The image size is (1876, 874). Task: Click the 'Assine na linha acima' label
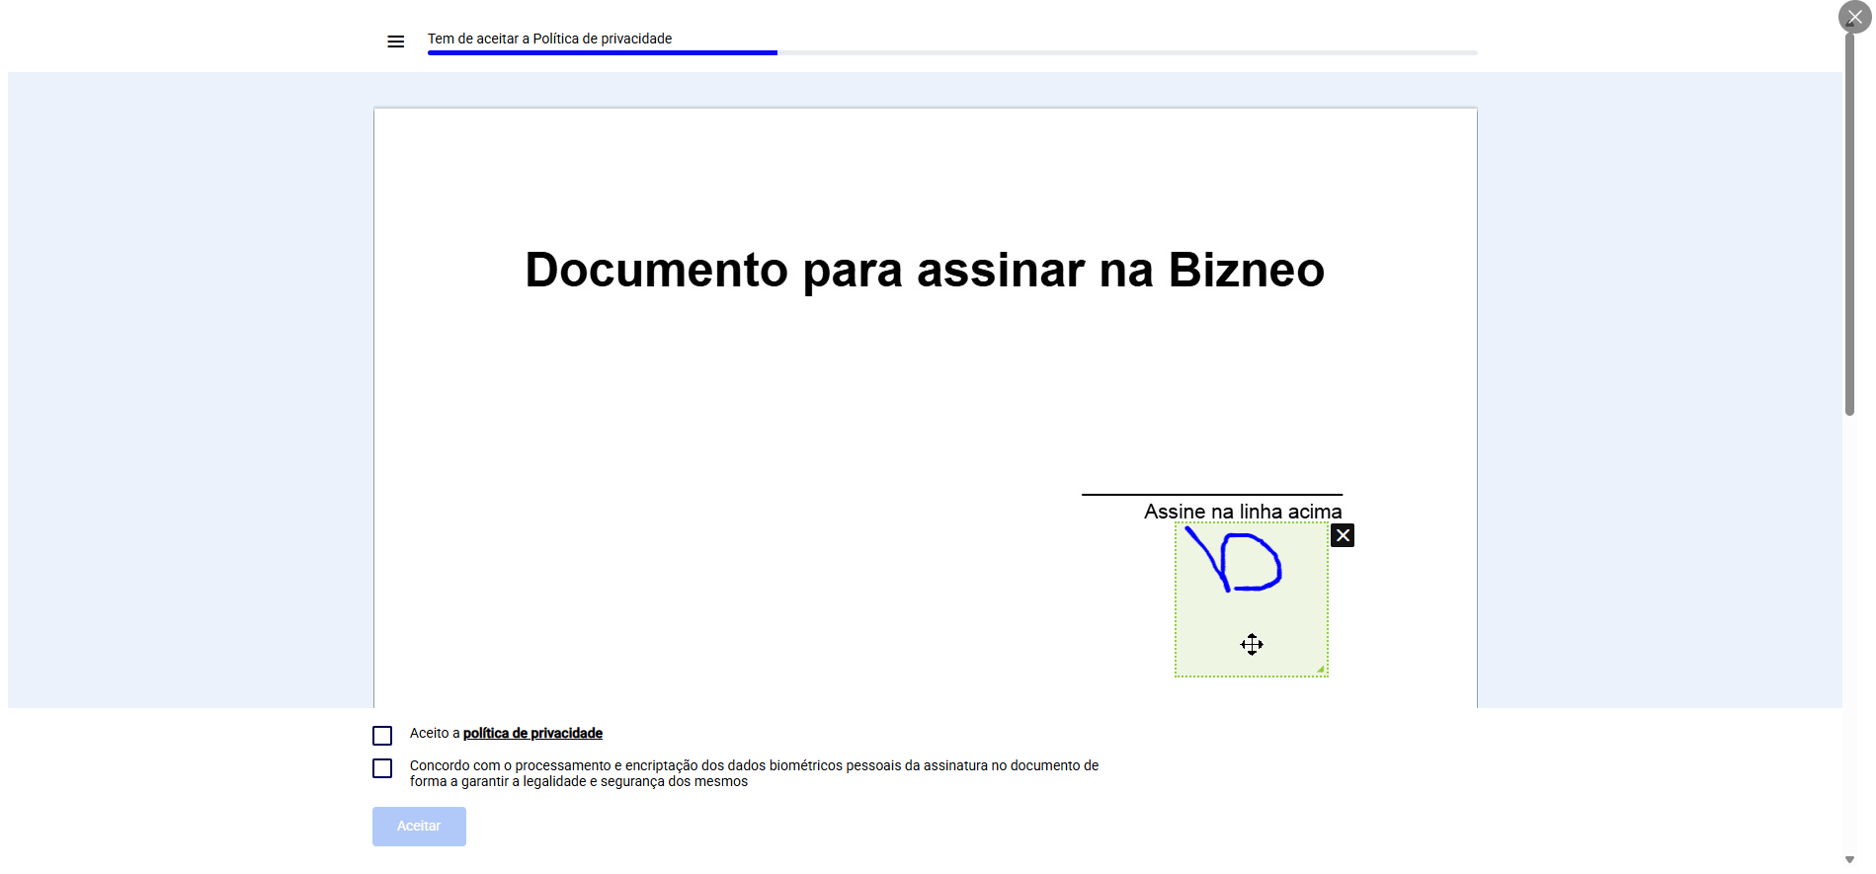pyautogui.click(x=1243, y=512)
